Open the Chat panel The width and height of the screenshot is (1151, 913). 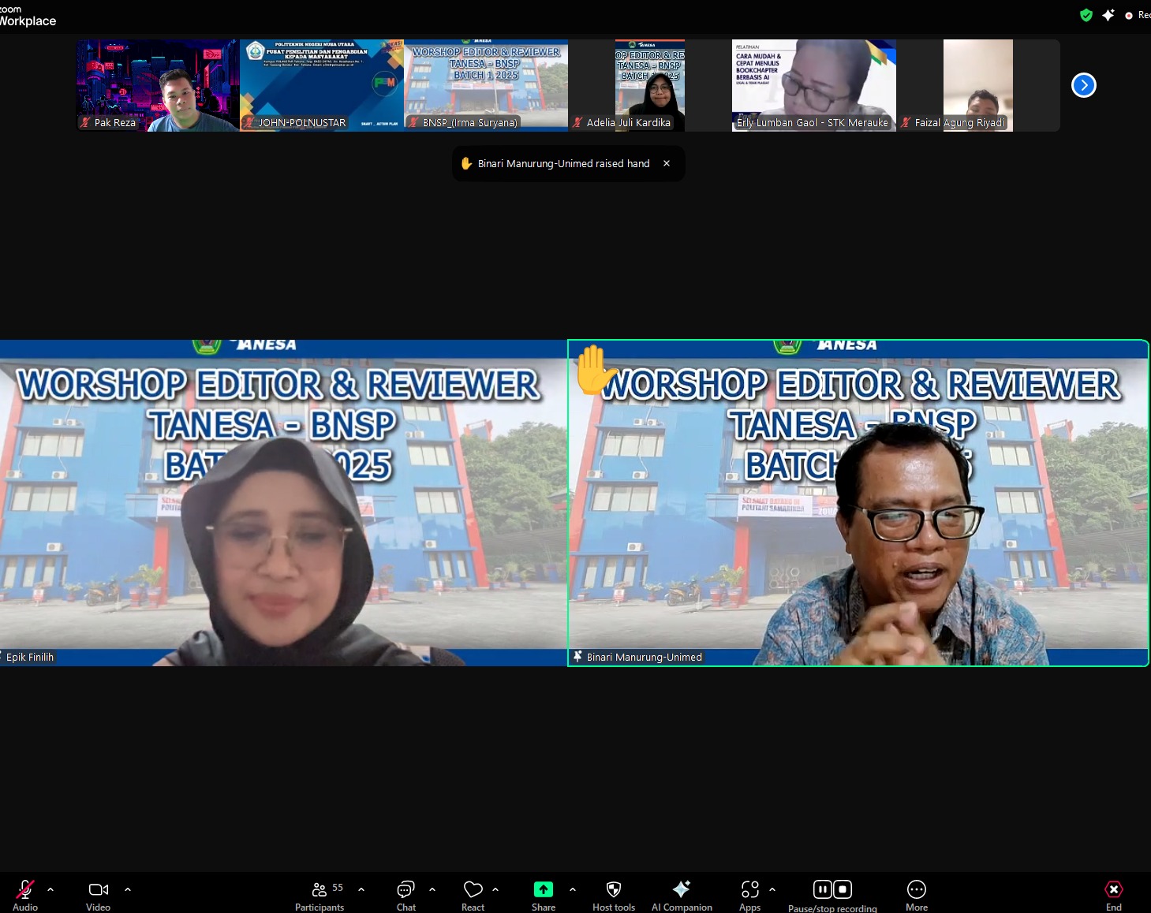[x=405, y=890]
